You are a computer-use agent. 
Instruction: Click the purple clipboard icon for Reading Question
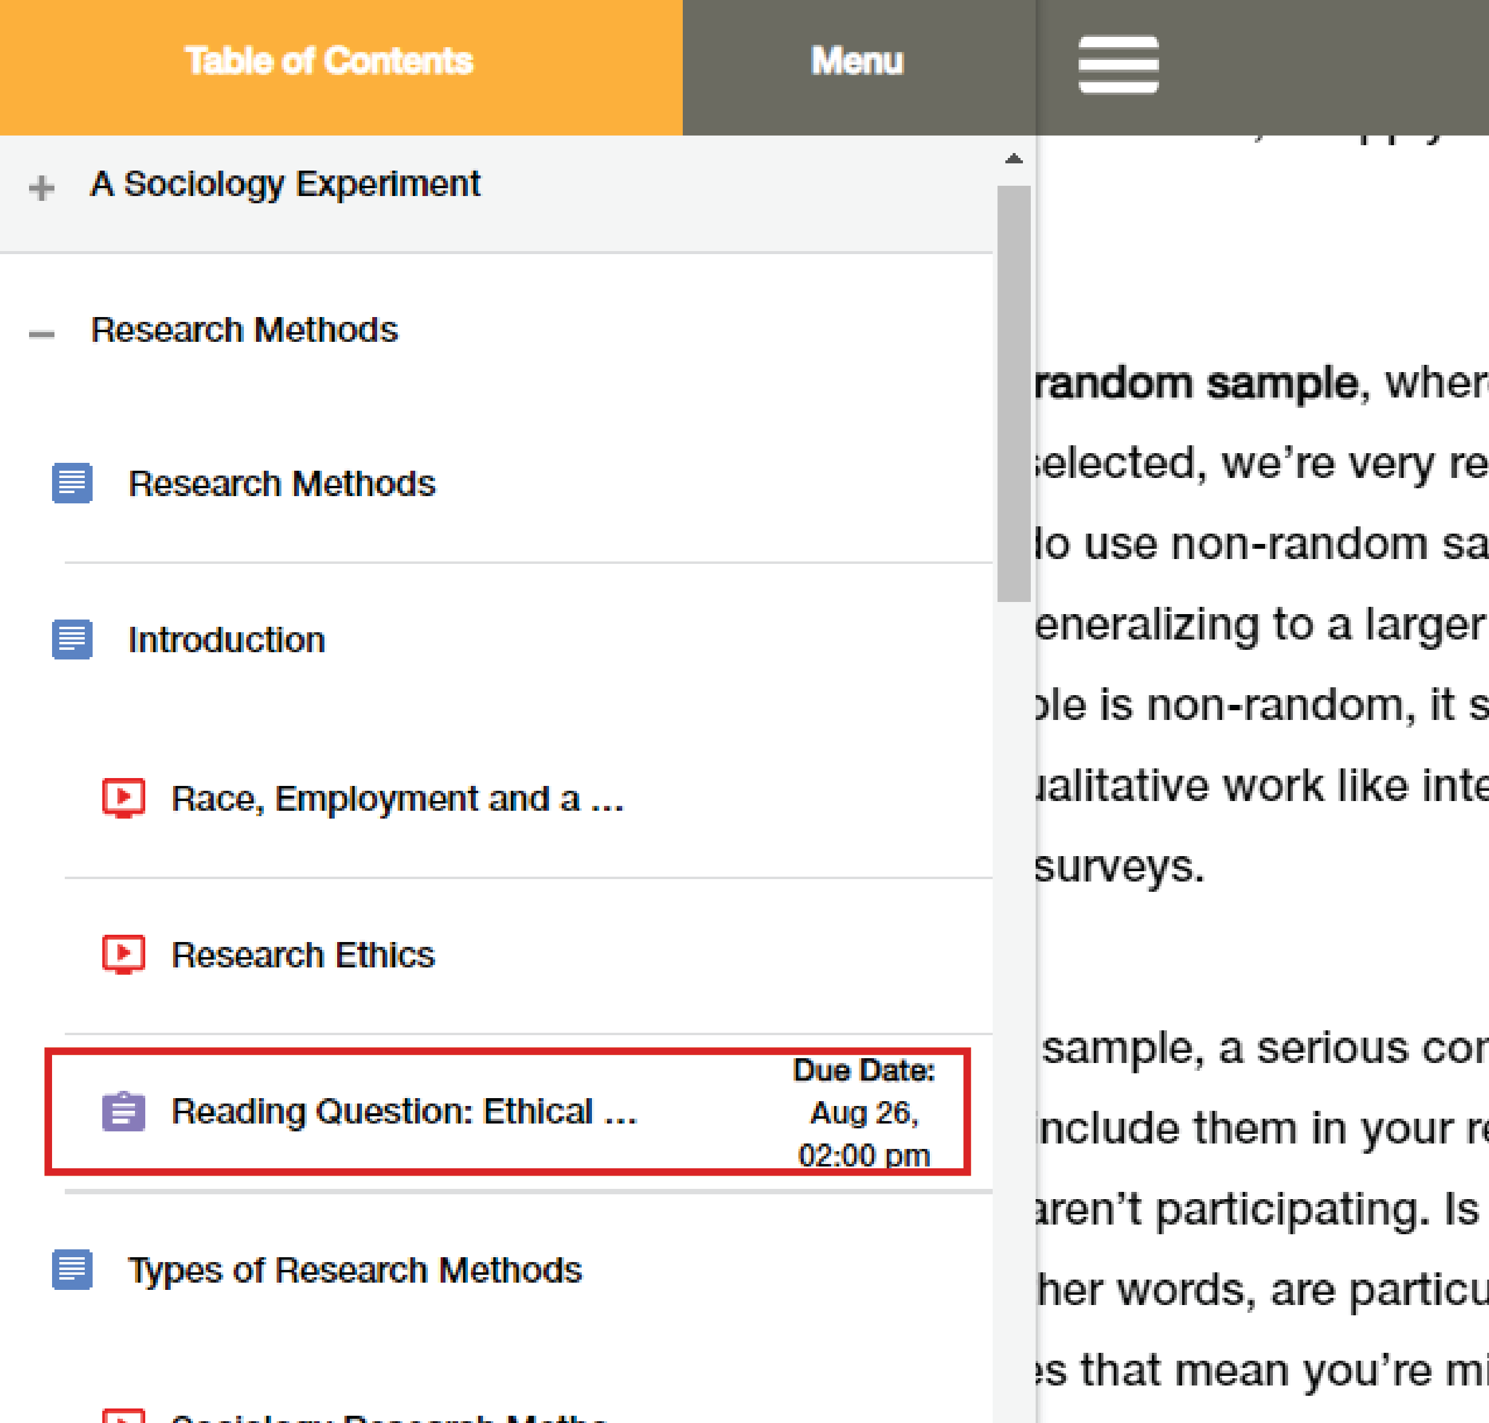(123, 1111)
